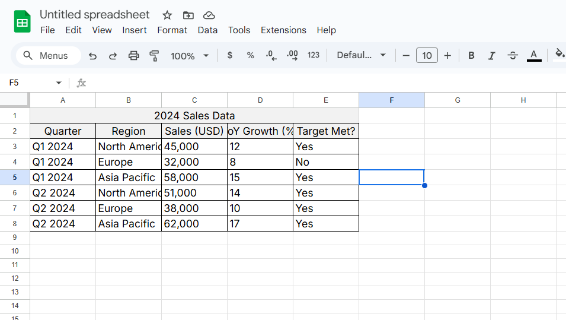
Task: Format as currency with dollar icon
Action: 230,55
